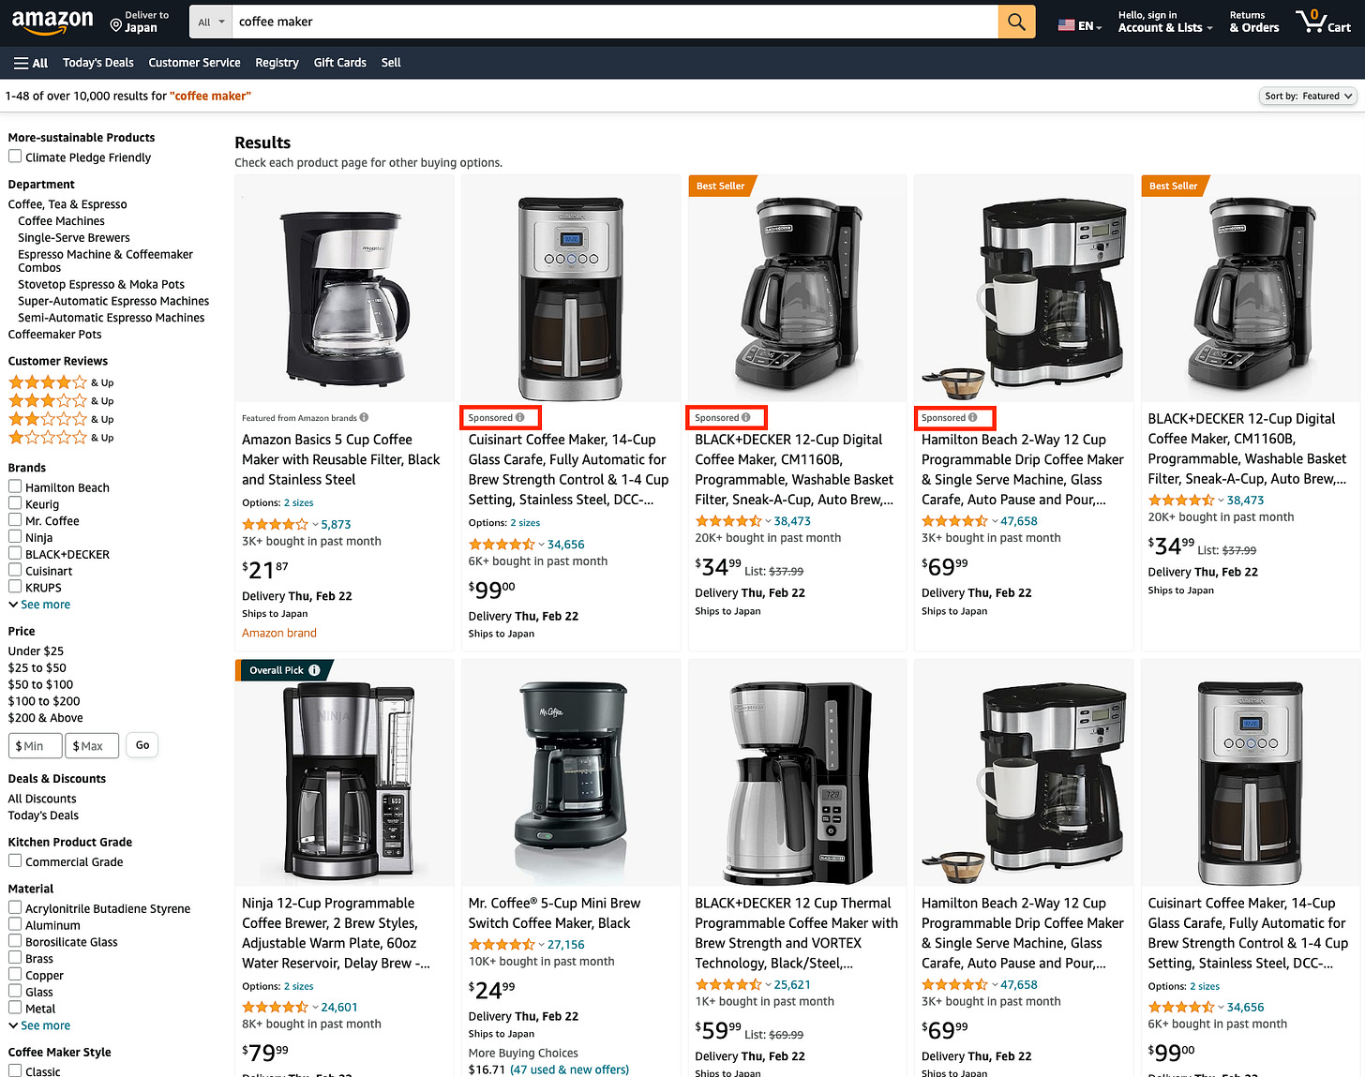Open the Sort by Featured dropdown
The width and height of the screenshot is (1365, 1077).
(1308, 96)
